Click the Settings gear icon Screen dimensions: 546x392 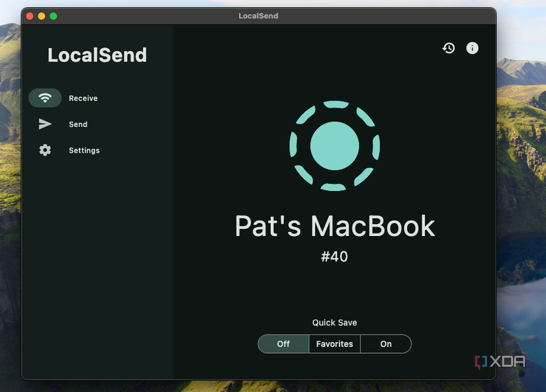[45, 150]
